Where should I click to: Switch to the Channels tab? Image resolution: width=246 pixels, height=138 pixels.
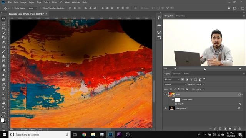coord(177,74)
